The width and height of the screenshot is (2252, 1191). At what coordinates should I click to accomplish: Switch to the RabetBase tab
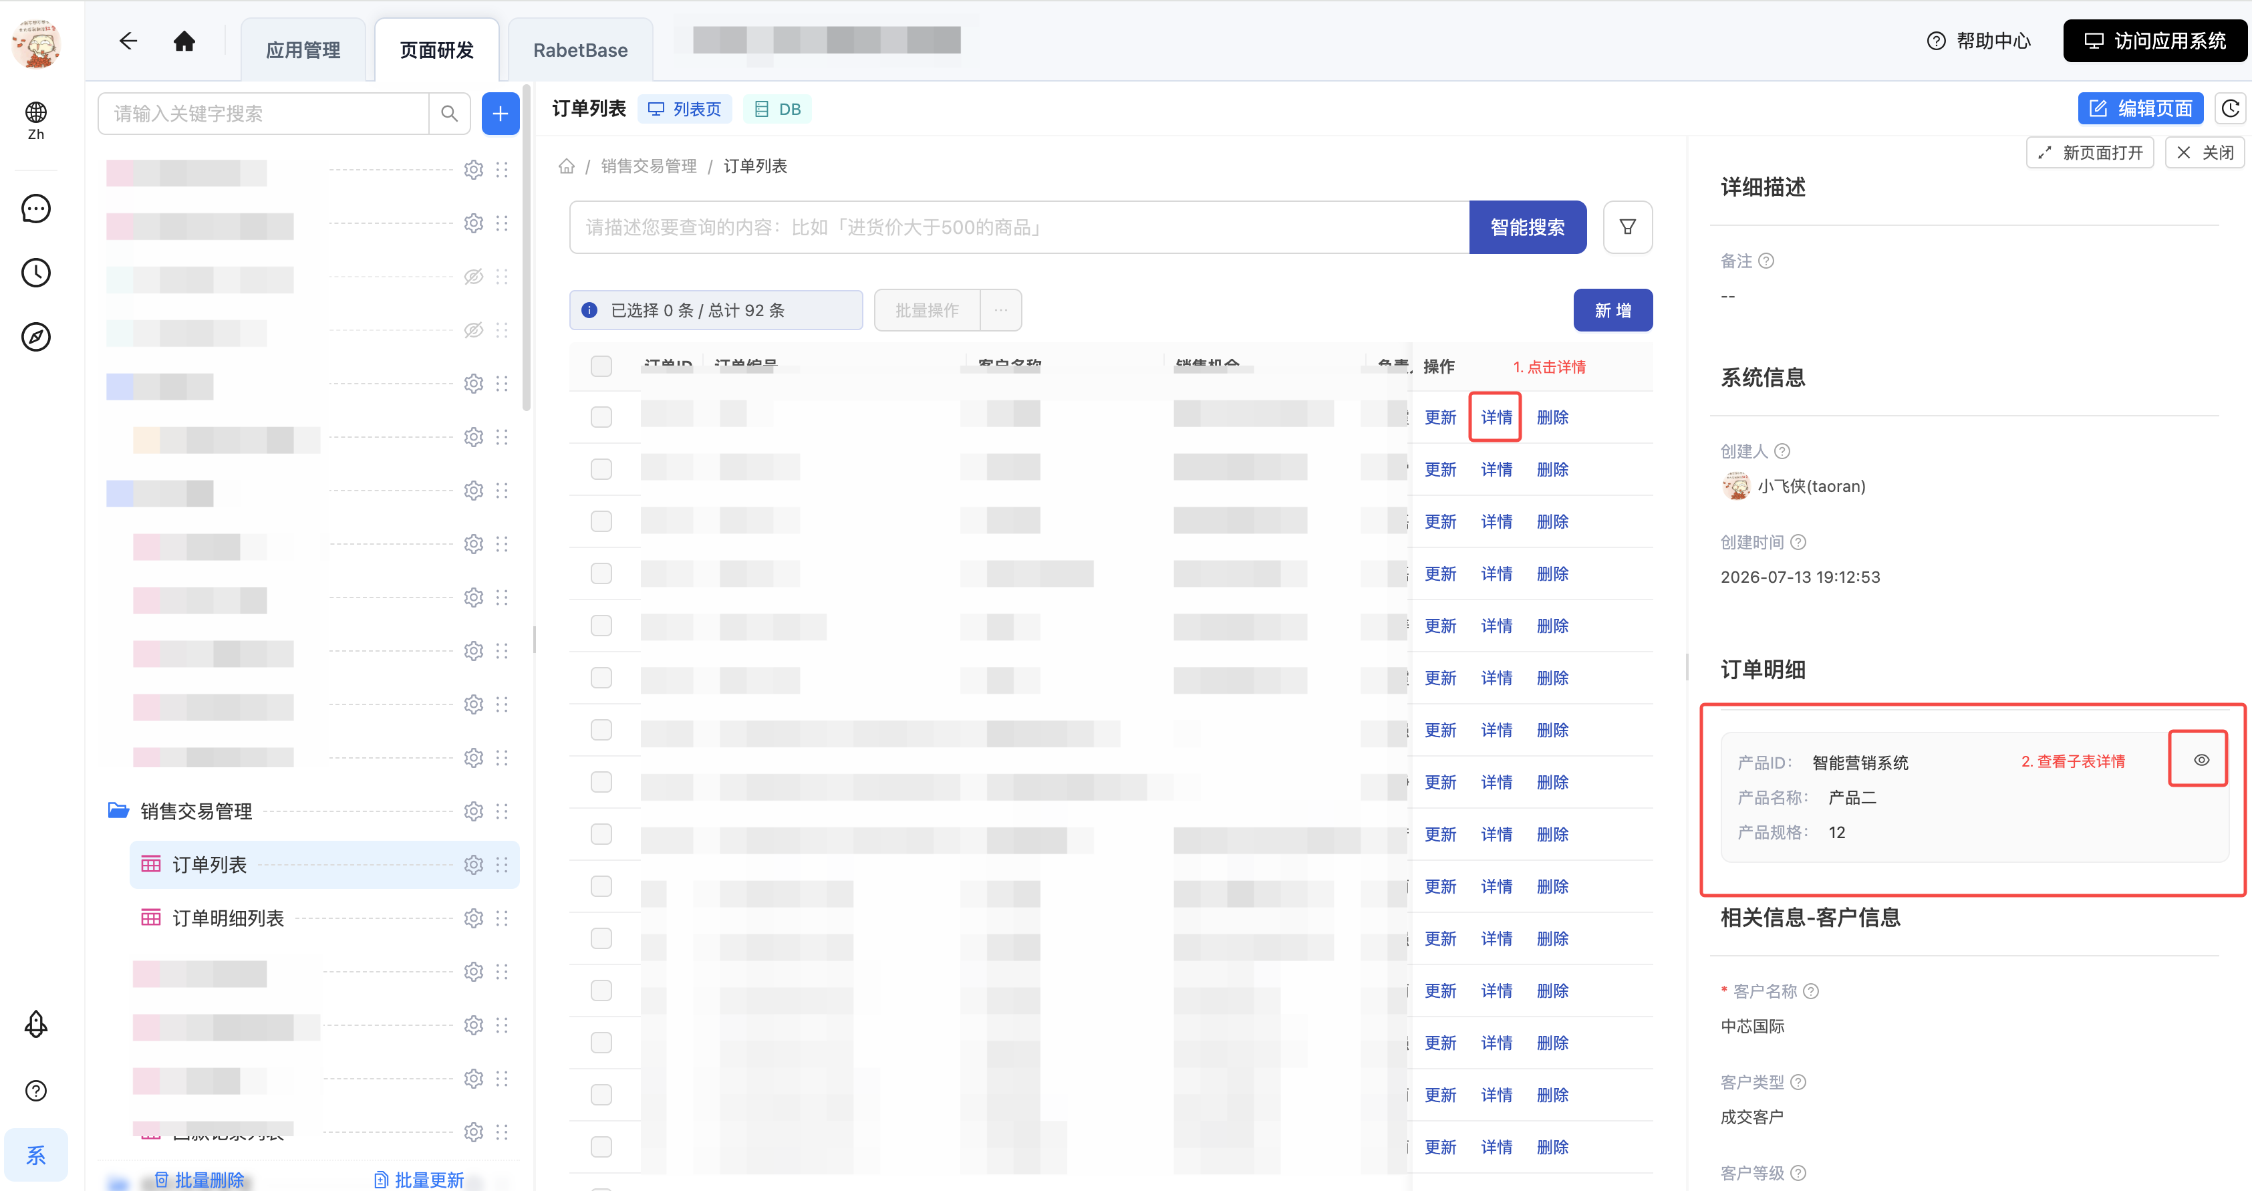581,50
